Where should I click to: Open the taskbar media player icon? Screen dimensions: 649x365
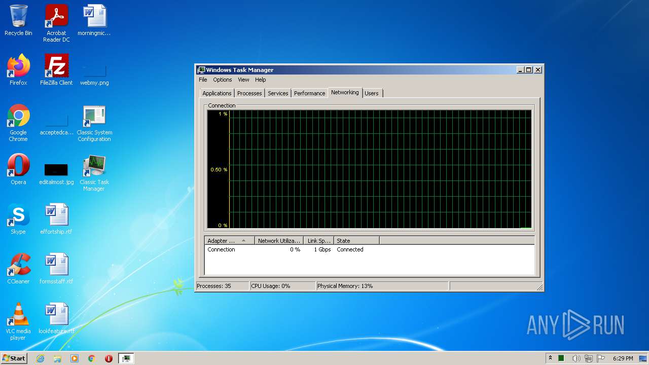75,358
